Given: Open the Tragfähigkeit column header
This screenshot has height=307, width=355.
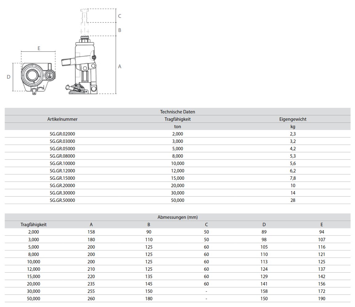Looking at the screenshot, I should 177,119.
